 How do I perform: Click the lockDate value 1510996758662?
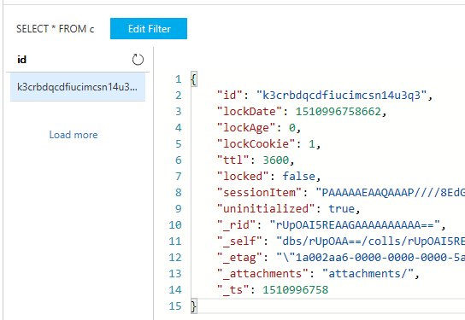tap(338, 112)
